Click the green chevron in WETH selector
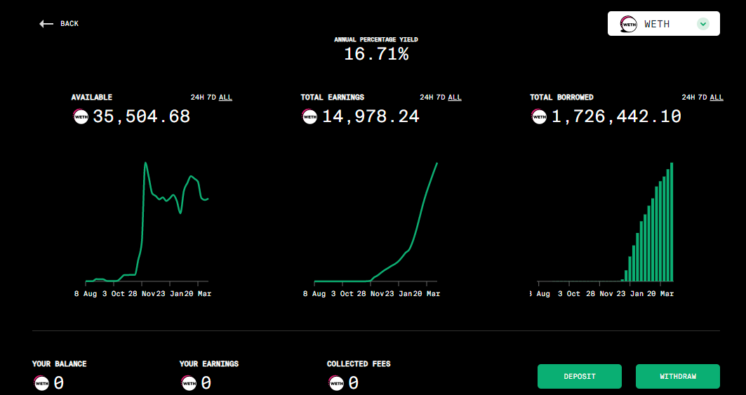746x395 pixels. pos(703,24)
